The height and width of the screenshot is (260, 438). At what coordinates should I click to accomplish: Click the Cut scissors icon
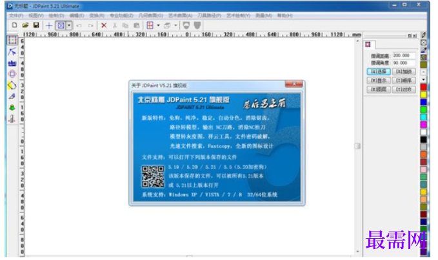(115, 26)
